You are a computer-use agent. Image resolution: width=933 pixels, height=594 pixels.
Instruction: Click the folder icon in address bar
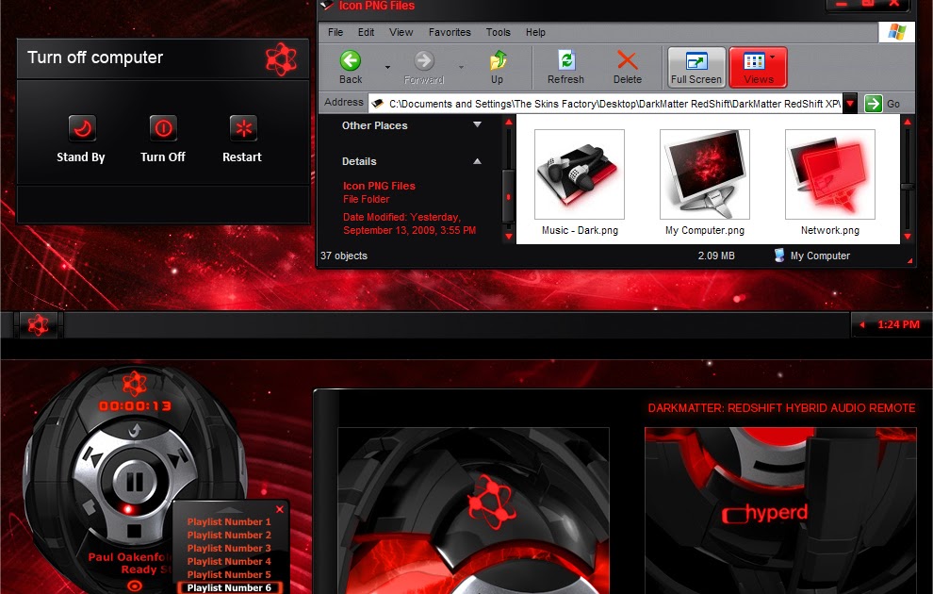coord(377,104)
